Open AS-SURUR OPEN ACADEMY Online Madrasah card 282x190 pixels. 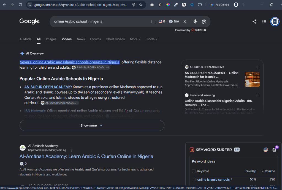[x=211, y=75]
